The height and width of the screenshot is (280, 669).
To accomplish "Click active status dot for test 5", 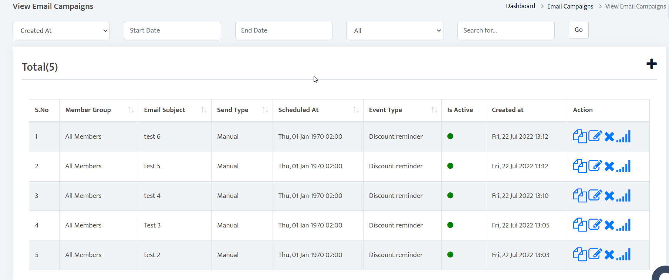I will click(x=450, y=166).
